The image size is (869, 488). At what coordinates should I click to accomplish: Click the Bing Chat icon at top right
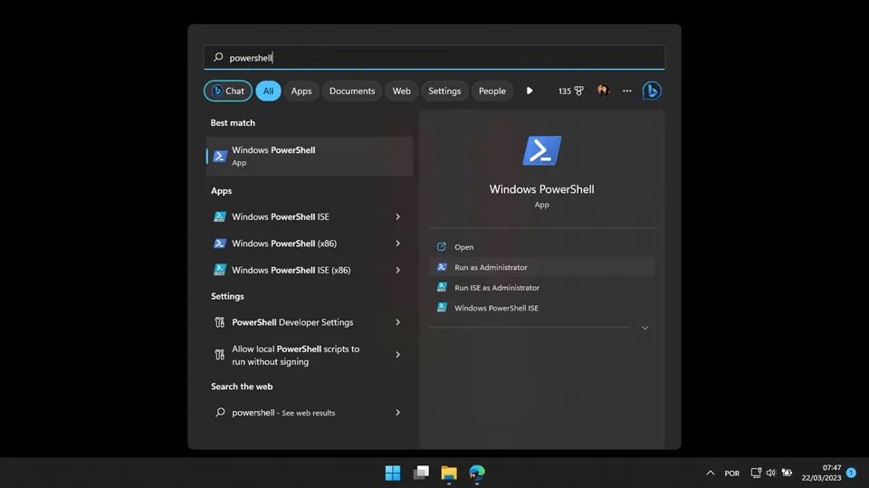(651, 91)
